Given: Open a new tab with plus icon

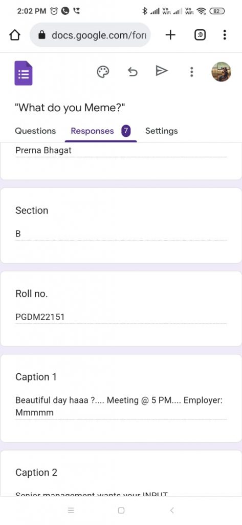Looking at the screenshot, I should click(x=170, y=35).
